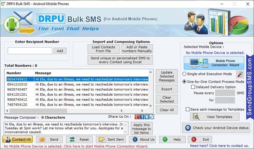
Task: Select row with number 9658745487
Action: tap(77, 89)
